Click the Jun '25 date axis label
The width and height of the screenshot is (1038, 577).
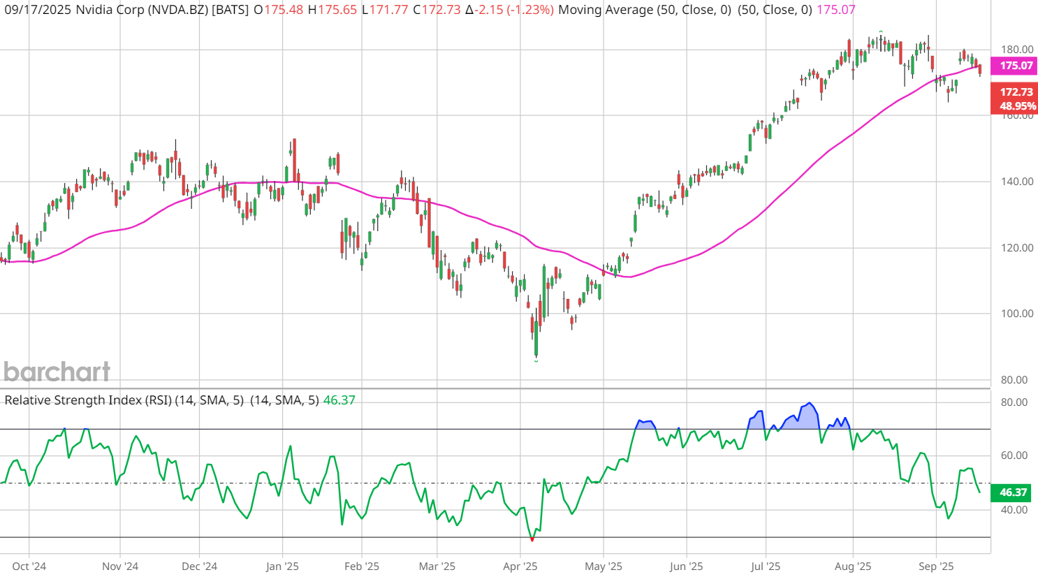pyautogui.click(x=686, y=567)
